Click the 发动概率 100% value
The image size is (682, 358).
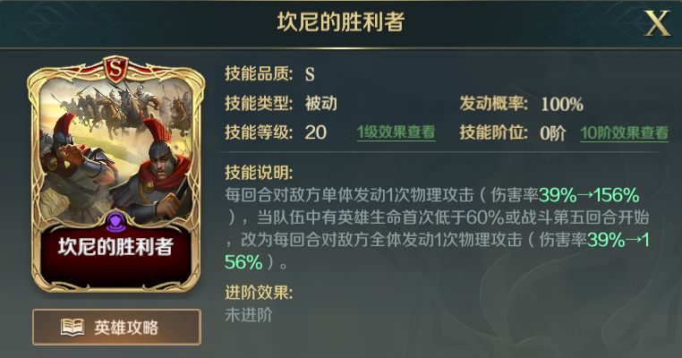(562, 104)
